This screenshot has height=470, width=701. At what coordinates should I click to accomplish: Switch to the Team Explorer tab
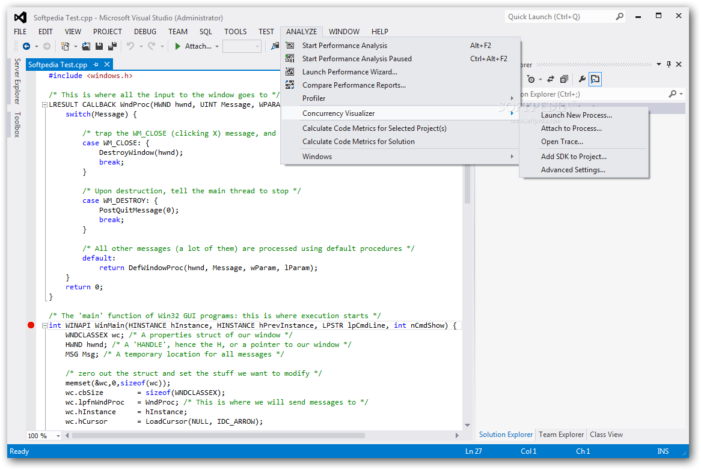pyautogui.click(x=561, y=435)
